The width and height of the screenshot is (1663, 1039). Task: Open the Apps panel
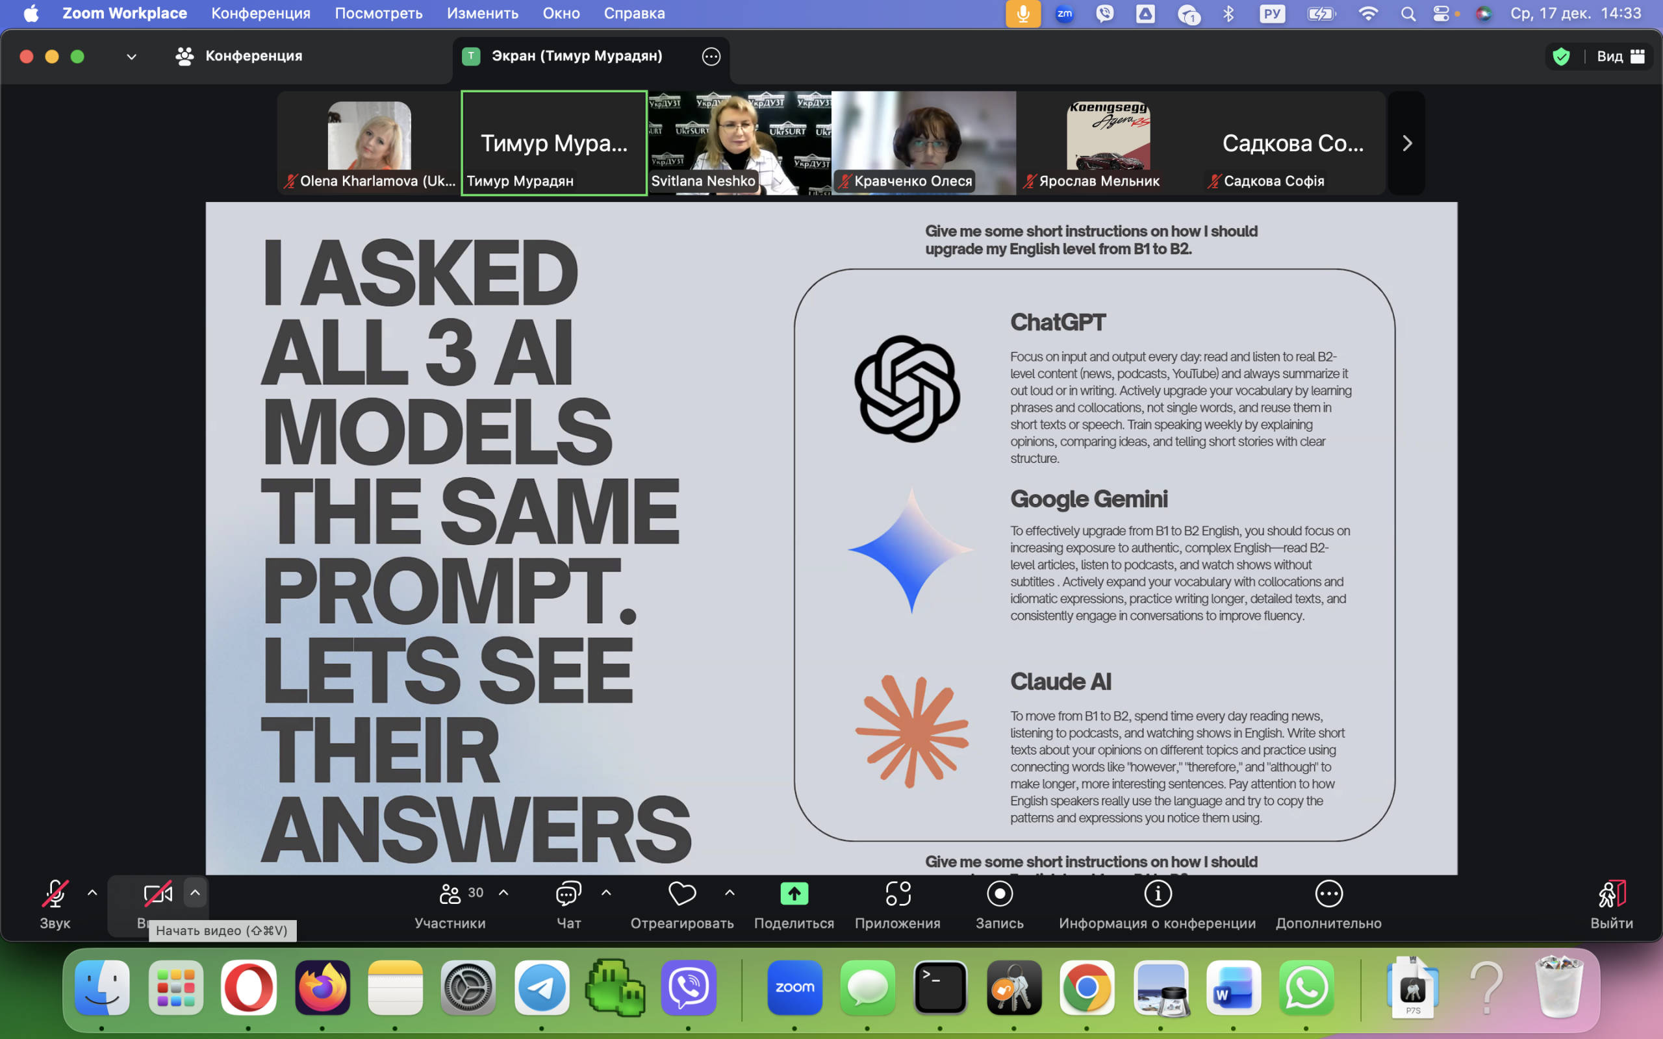coord(898,894)
